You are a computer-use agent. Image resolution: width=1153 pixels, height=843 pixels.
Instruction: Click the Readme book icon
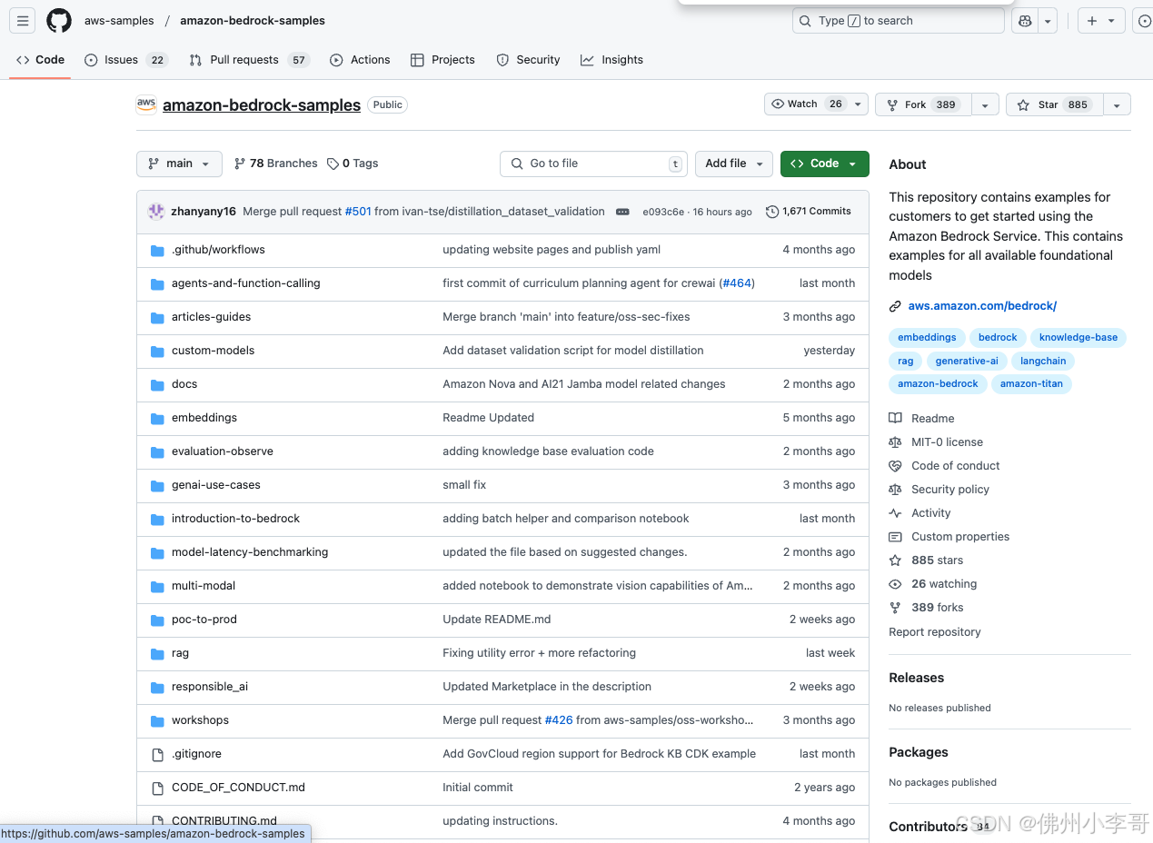click(895, 419)
